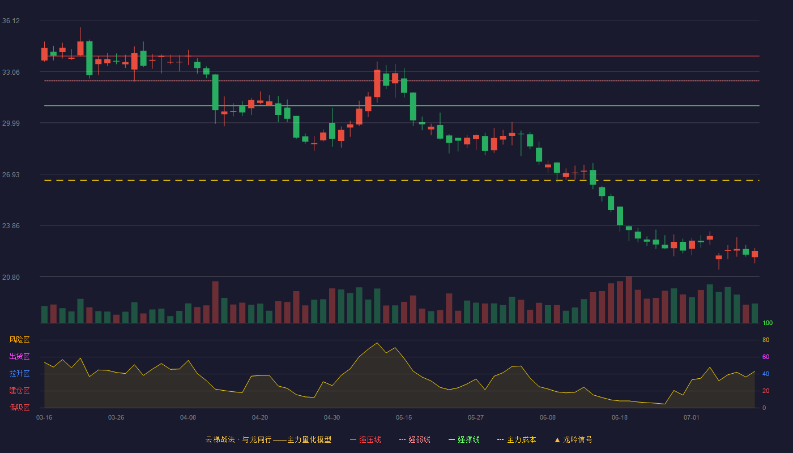
Task: Click the green dash icon beside 强撑线
Action: point(451,439)
